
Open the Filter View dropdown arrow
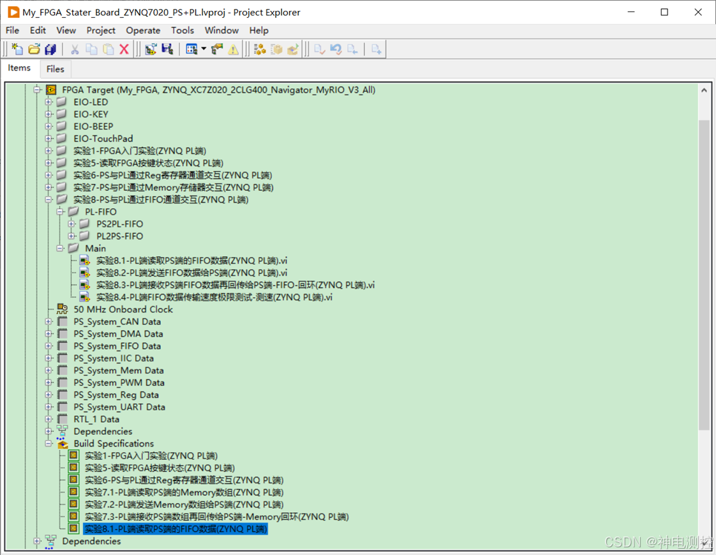[204, 49]
